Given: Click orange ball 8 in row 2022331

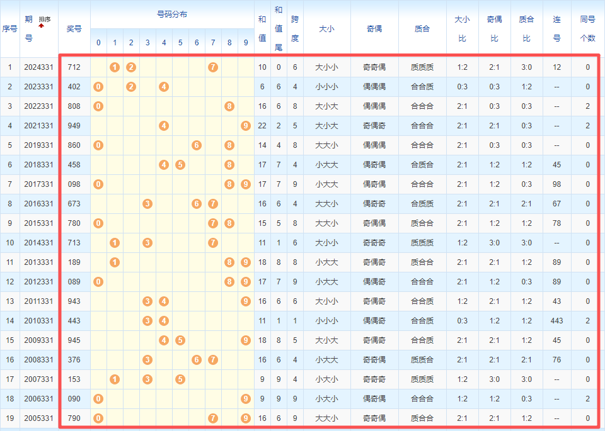Looking at the screenshot, I should click(x=229, y=106).
